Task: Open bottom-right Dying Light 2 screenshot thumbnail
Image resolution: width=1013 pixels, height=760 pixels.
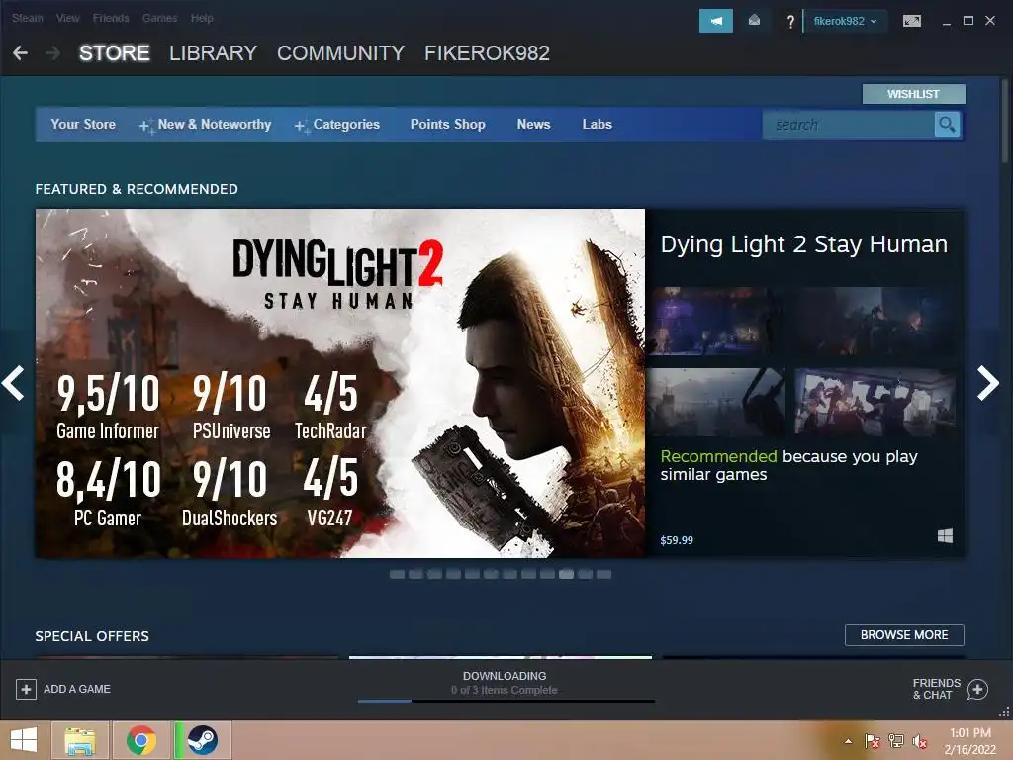Action: [875, 402]
